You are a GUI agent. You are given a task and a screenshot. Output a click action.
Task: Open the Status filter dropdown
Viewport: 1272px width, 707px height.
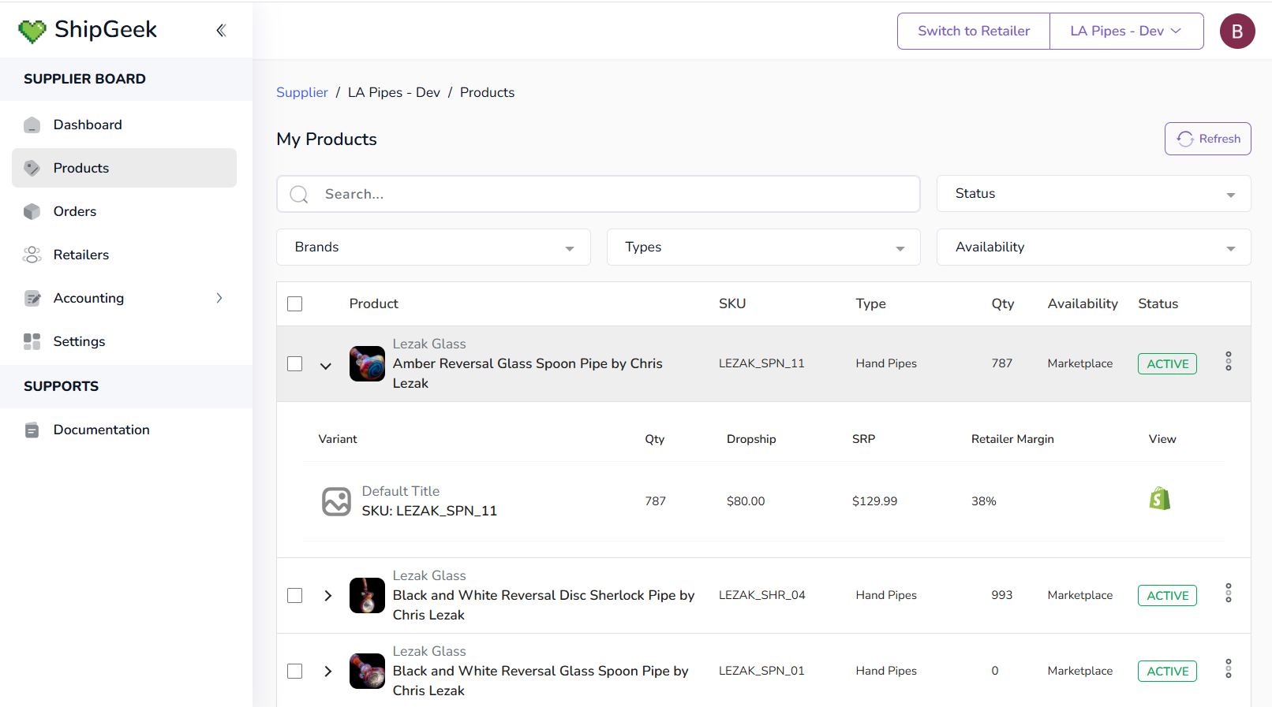point(1094,194)
